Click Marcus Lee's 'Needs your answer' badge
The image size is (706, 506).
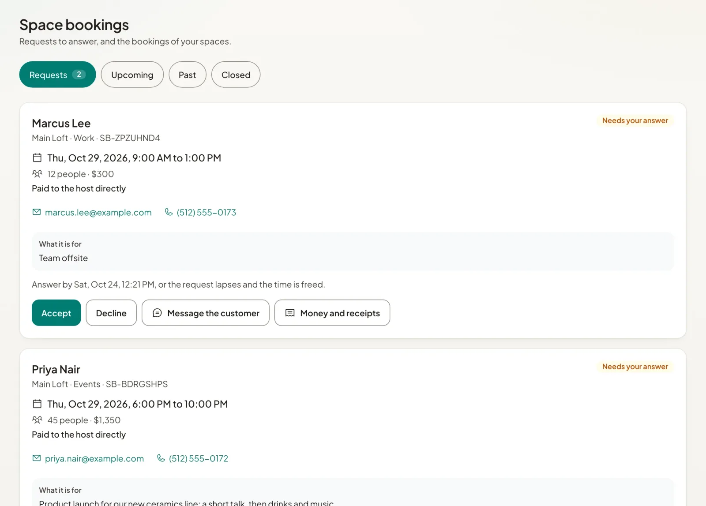pos(635,120)
